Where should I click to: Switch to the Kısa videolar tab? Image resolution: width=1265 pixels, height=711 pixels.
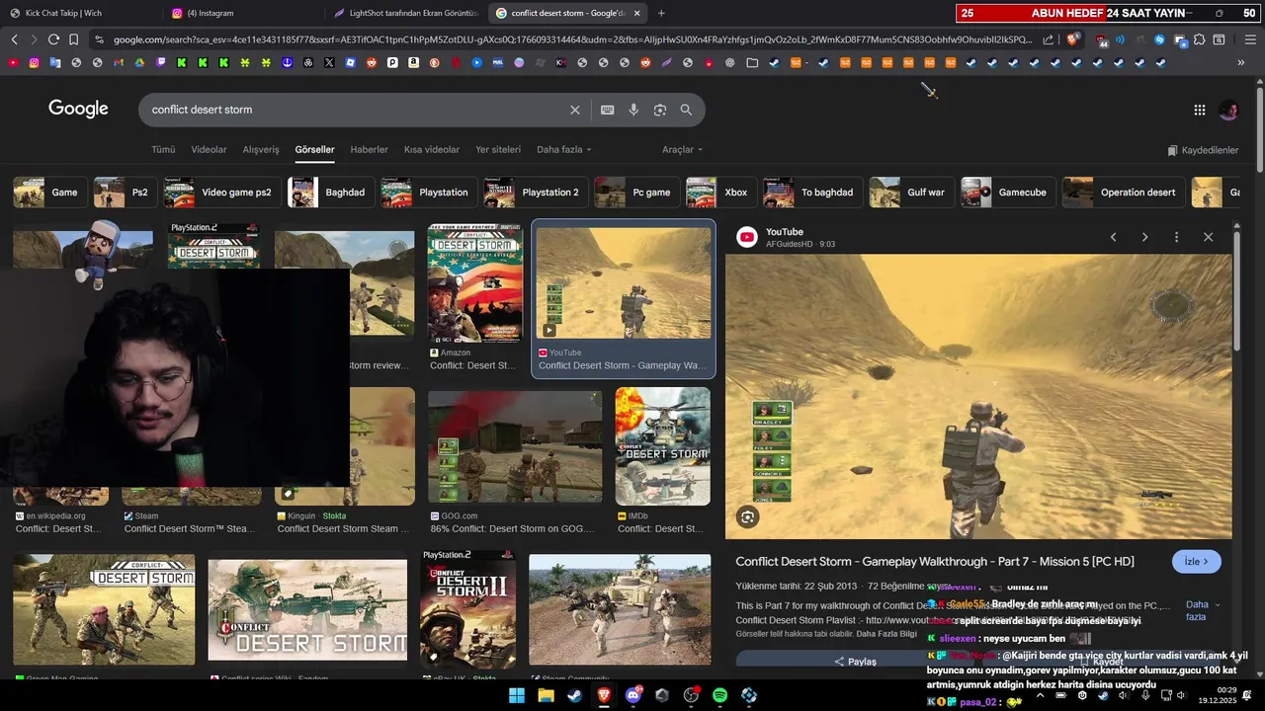(x=432, y=150)
